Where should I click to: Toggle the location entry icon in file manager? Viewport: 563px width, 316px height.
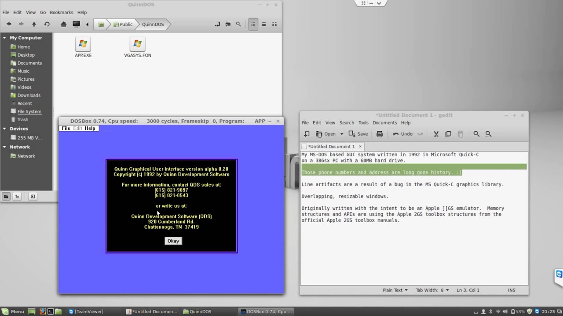click(x=217, y=24)
